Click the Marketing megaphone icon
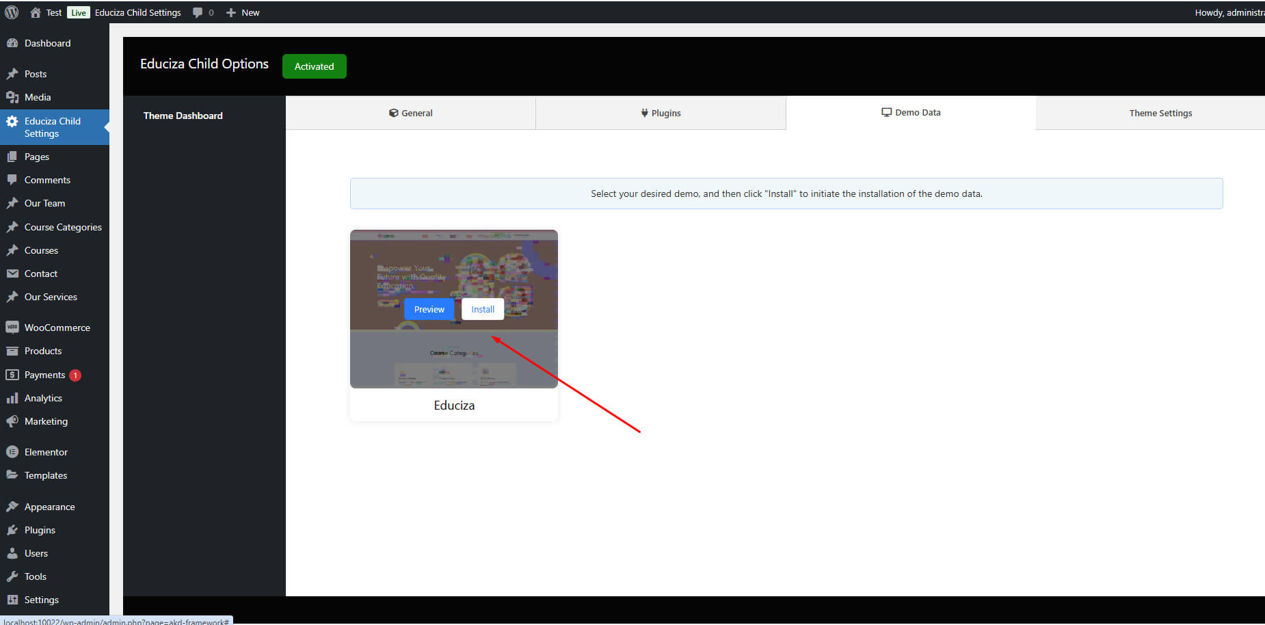The image size is (1265, 625). [x=12, y=421]
